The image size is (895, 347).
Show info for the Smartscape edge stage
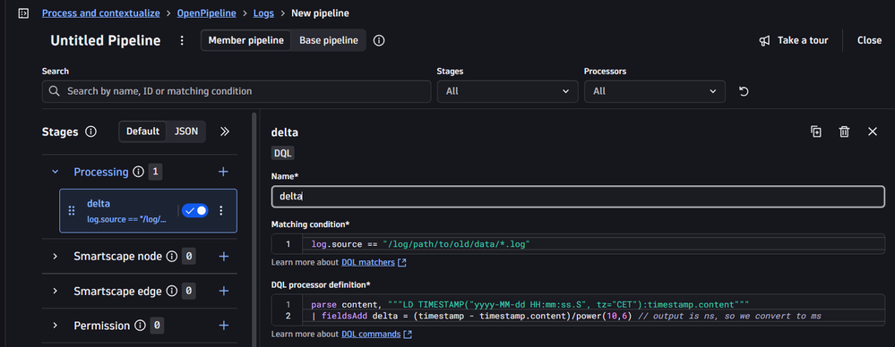171,292
